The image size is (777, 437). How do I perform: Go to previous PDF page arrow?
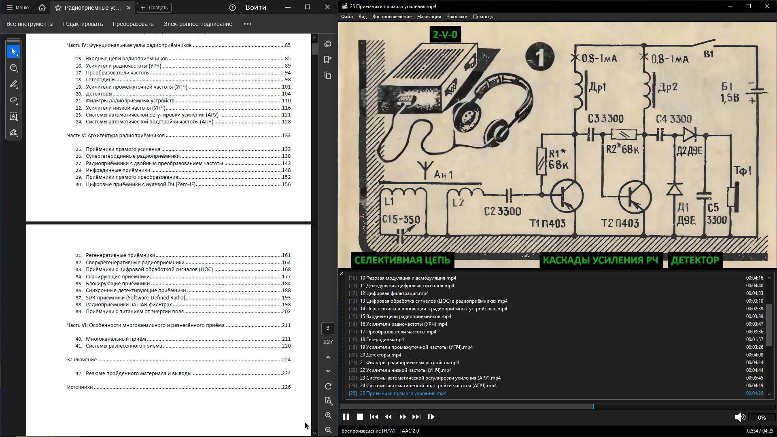328,357
